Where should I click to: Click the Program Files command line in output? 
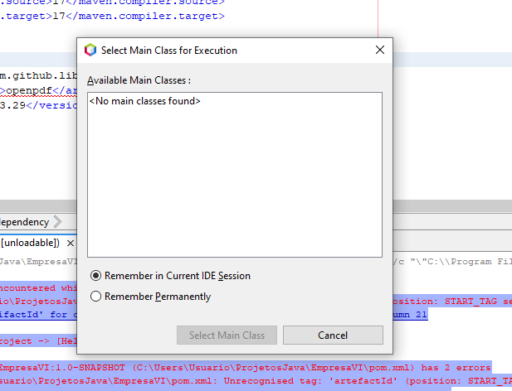tap(452, 262)
